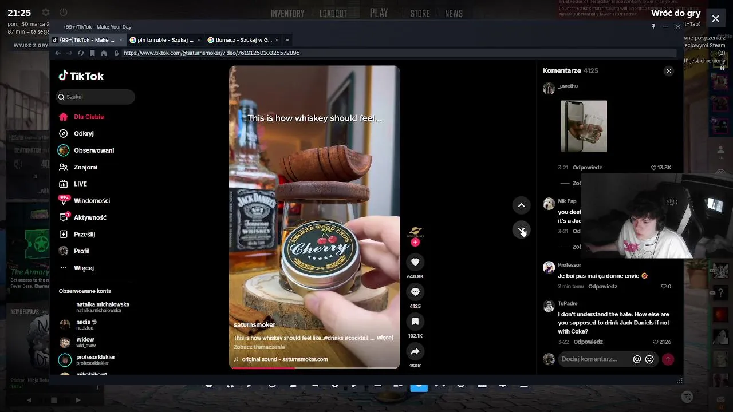Open Dla Ciebie home feed
This screenshot has width=733, height=412.
click(81, 117)
